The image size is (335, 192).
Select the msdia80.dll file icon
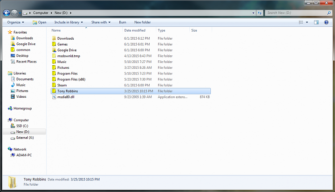click(x=54, y=97)
